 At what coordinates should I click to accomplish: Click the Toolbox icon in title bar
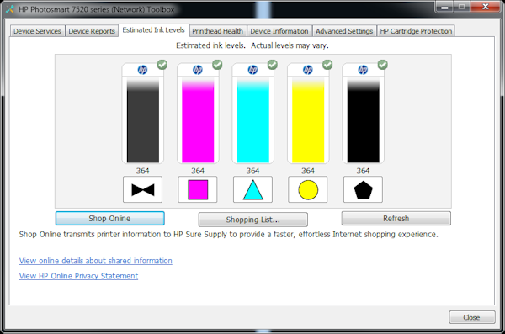click(x=10, y=9)
